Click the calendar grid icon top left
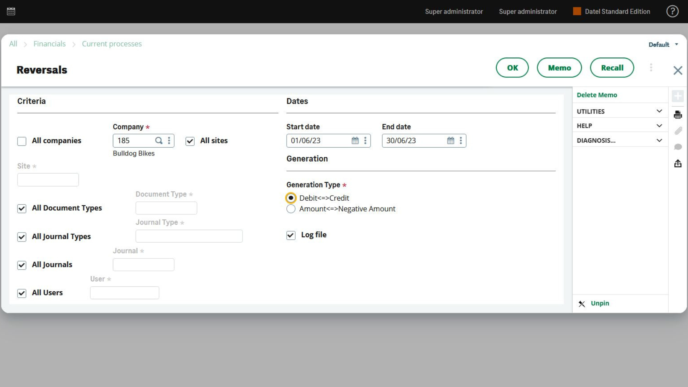688x387 pixels. pos(11,11)
